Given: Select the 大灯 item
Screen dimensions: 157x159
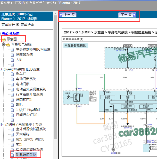Looking at the screenshot, I should point(19,60).
